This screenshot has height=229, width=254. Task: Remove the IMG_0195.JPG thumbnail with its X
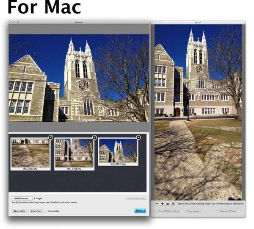pos(51,137)
